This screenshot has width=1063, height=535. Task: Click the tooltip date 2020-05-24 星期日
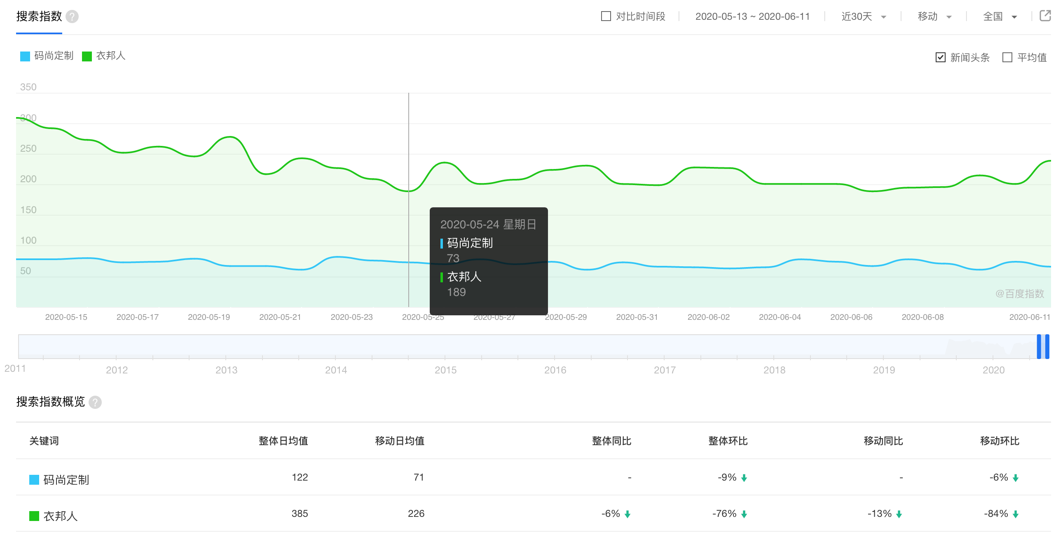[x=488, y=225]
